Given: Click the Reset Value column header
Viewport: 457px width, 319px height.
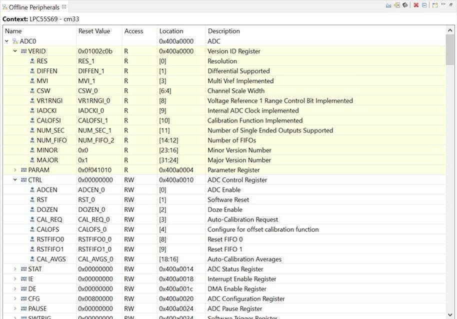Looking at the screenshot, I should [94, 31].
